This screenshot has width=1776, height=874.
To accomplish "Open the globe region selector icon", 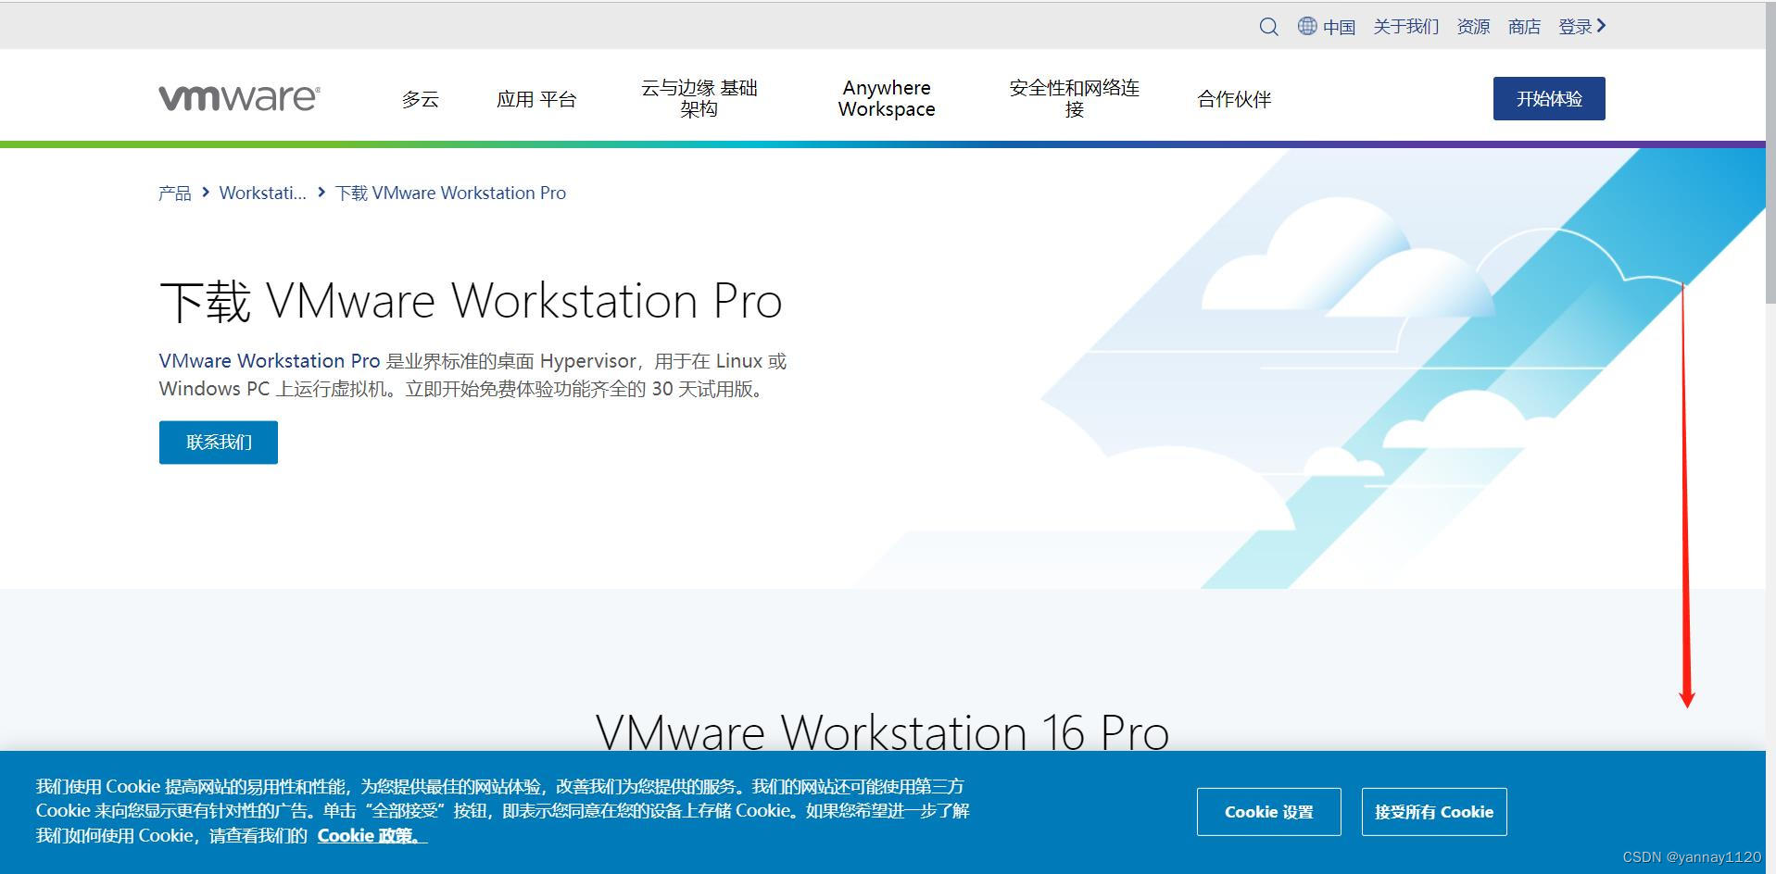I will 1306,26.
